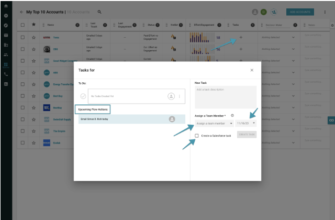Click the green circle avatar in header

coord(263,12)
